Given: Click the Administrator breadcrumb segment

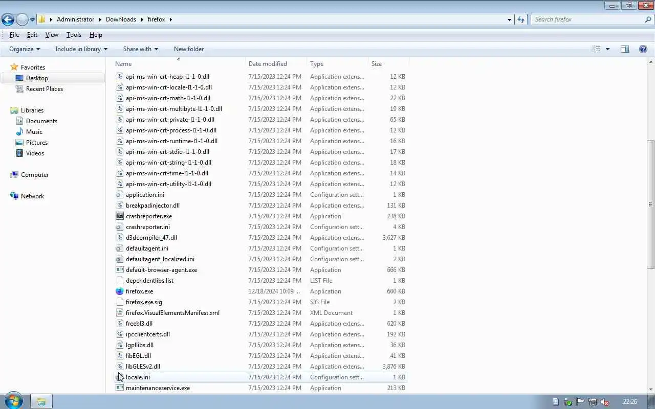Looking at the screenshot, I should (75, 19).
